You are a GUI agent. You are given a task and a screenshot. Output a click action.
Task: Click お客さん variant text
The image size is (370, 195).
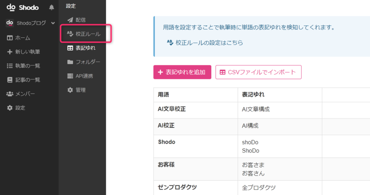253,174
